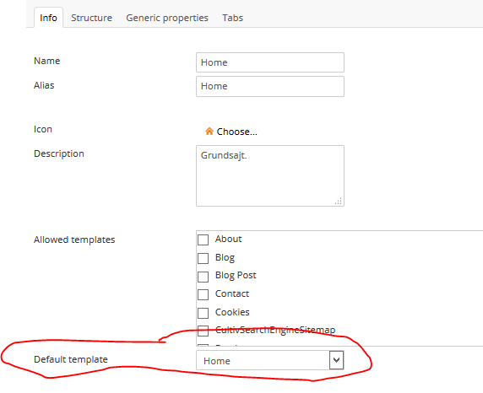This screenshot has height=393, width=483.
Task: Enable the Blog template checkbox
Action: [x=203, y=258]
